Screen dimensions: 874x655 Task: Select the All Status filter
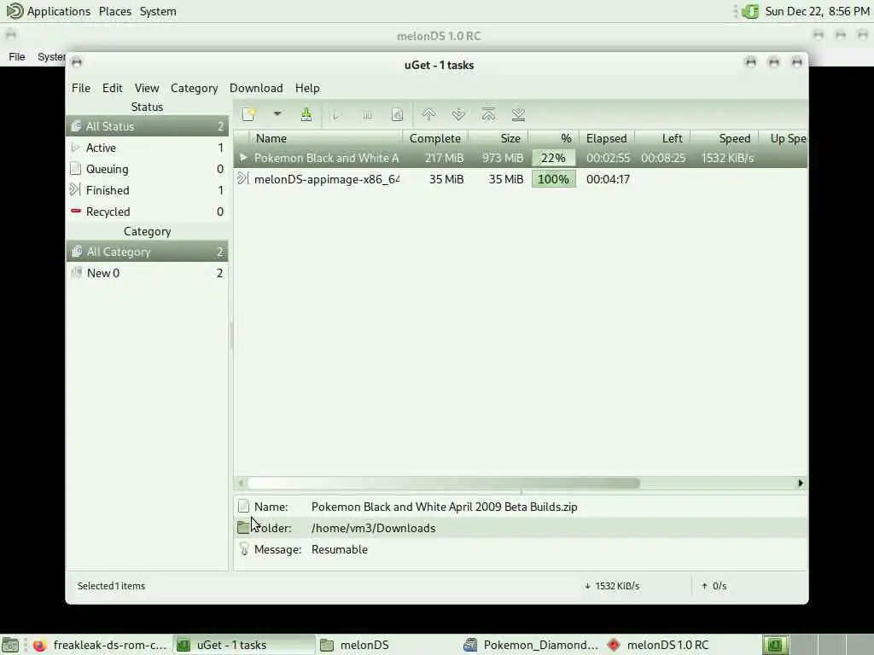click(147, 126)
